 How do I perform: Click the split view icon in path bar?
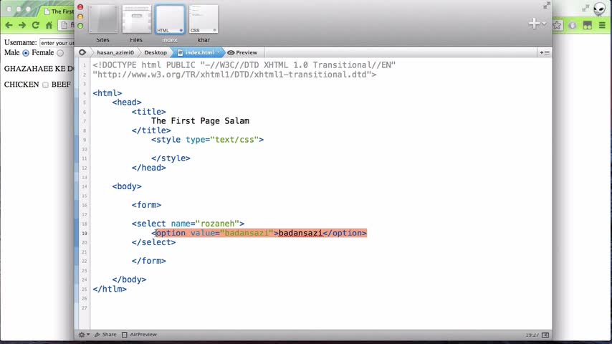click(x=545, y=52)
